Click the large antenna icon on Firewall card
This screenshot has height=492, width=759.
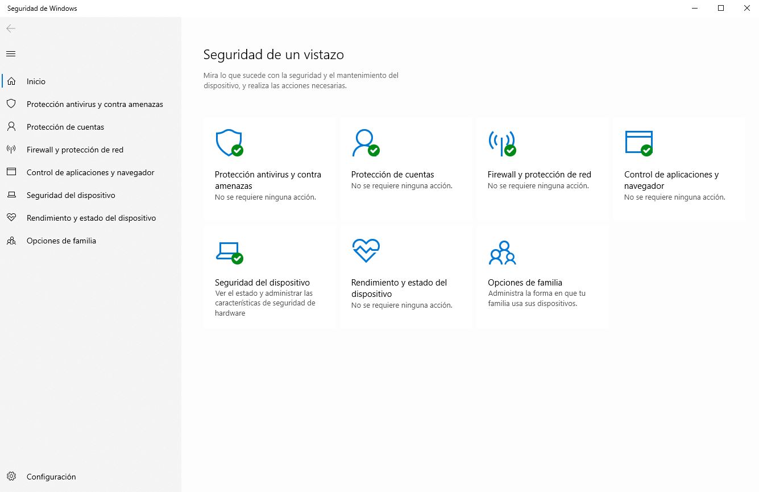point(501,143)
